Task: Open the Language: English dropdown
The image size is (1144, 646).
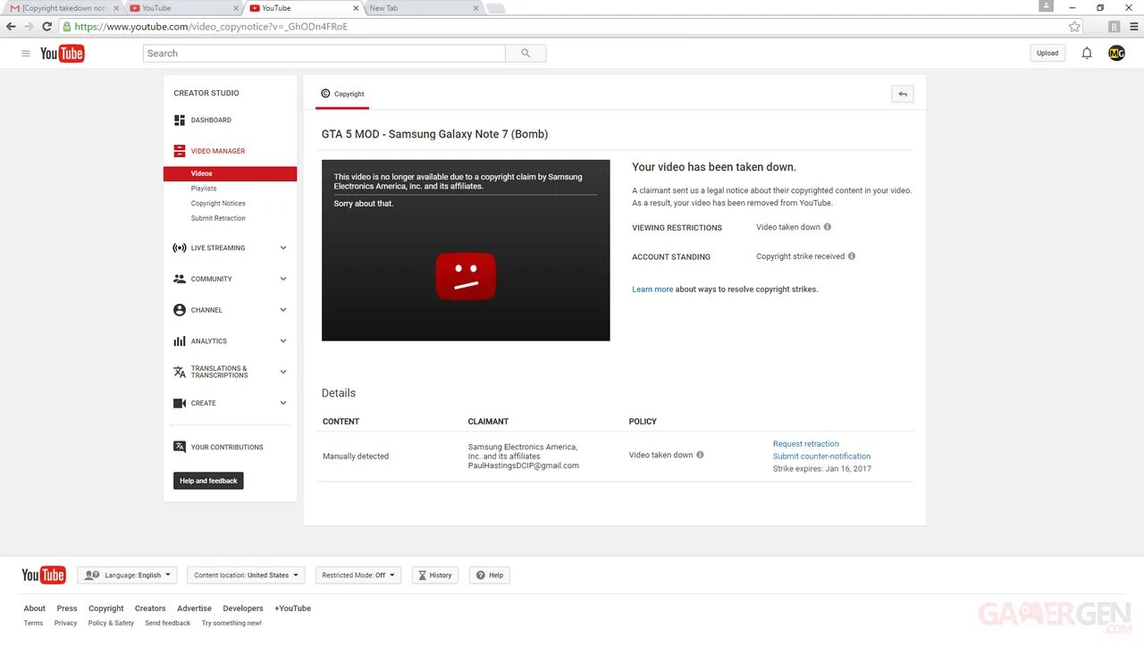Action: tap(127, 575)
